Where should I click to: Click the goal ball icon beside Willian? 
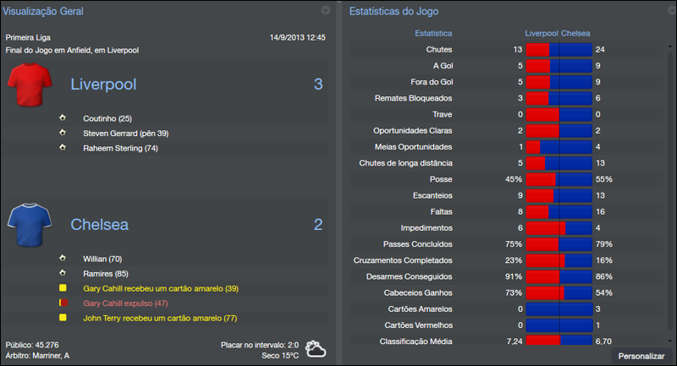(63, 259)
